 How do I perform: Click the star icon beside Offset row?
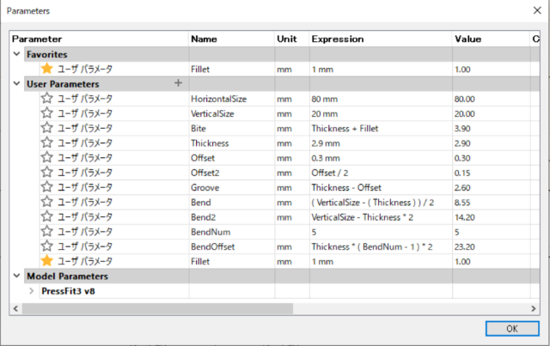point(46,158)
